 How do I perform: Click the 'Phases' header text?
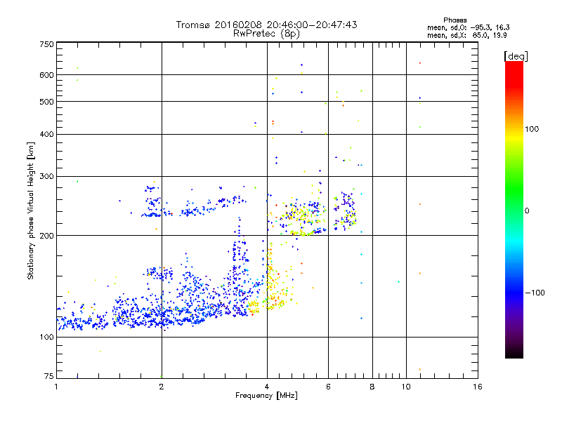coord(455,20)
